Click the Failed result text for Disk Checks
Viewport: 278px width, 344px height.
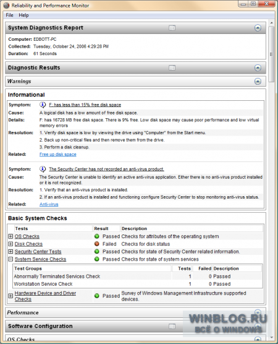[x=109, y=244]
